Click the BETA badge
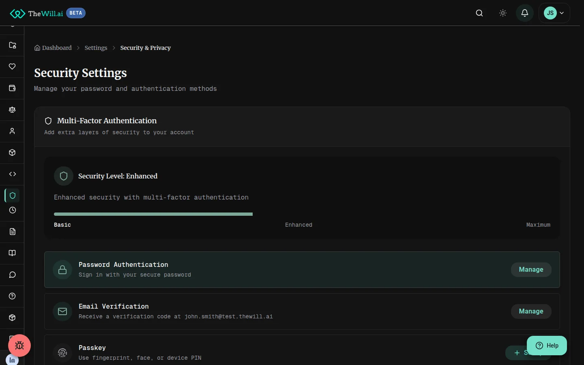Viewport: 584px width, 365px height. tap(76, 13)
